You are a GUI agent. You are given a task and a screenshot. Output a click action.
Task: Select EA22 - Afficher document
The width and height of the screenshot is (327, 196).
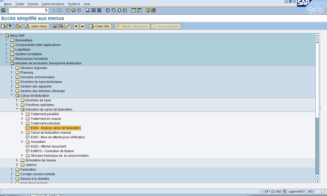pyautogui.click(x=48, y=146)
